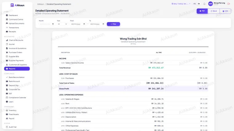Click the Rent expense row label
The height and width of the screenshot is (131, 234).
pos(67,103)
